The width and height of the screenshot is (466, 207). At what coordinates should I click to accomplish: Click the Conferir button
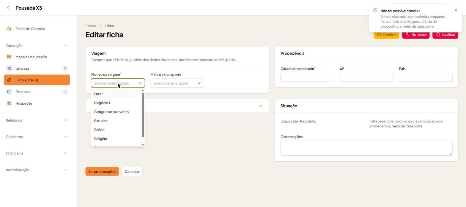coord(386,35)
